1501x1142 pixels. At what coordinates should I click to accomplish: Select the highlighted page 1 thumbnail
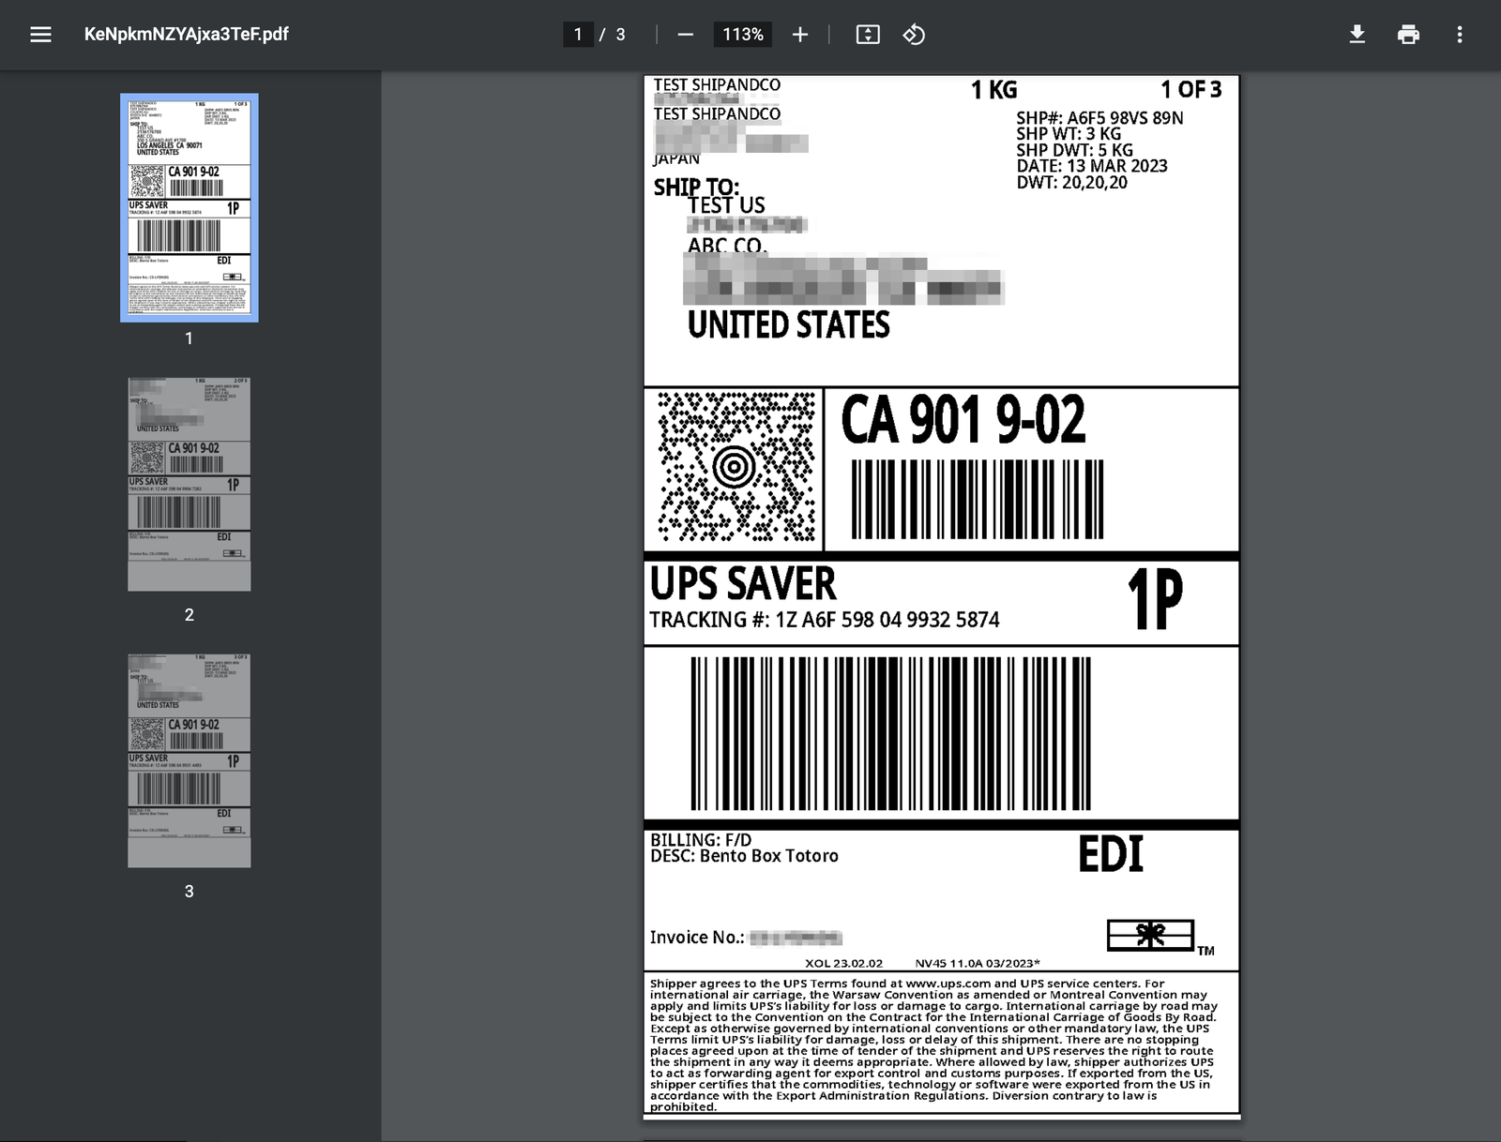189,206
